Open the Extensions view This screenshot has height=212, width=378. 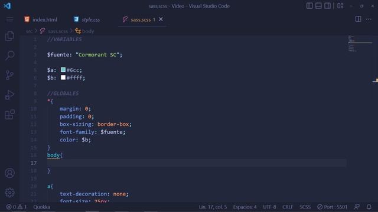point(9,114)
